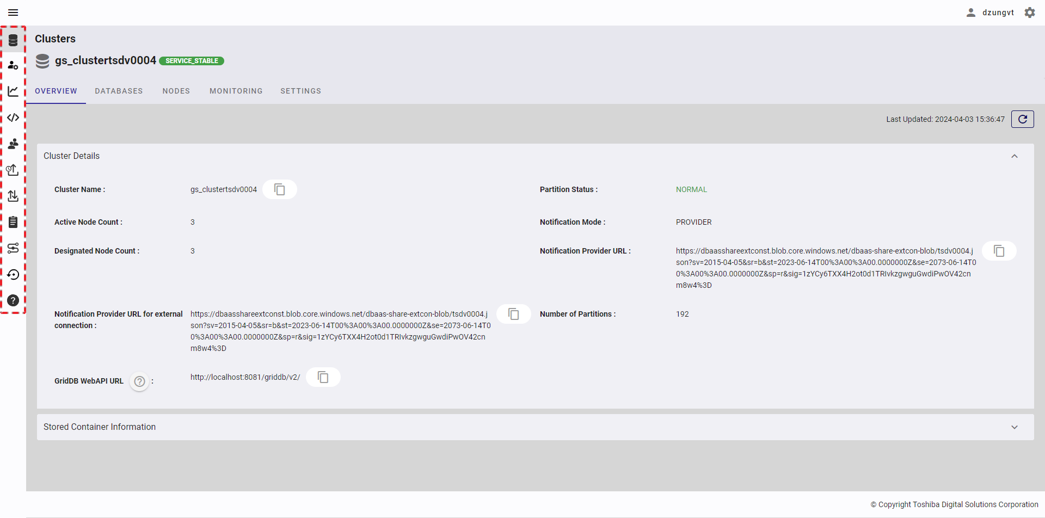Copy the GridDB WebAPI URL
The height and width of the screenshot is (518, 1045).
(323, 377)
